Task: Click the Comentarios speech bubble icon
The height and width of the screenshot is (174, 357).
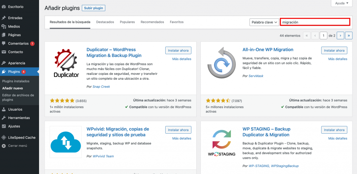Action: pyautogui.click(x=4, y=43)
